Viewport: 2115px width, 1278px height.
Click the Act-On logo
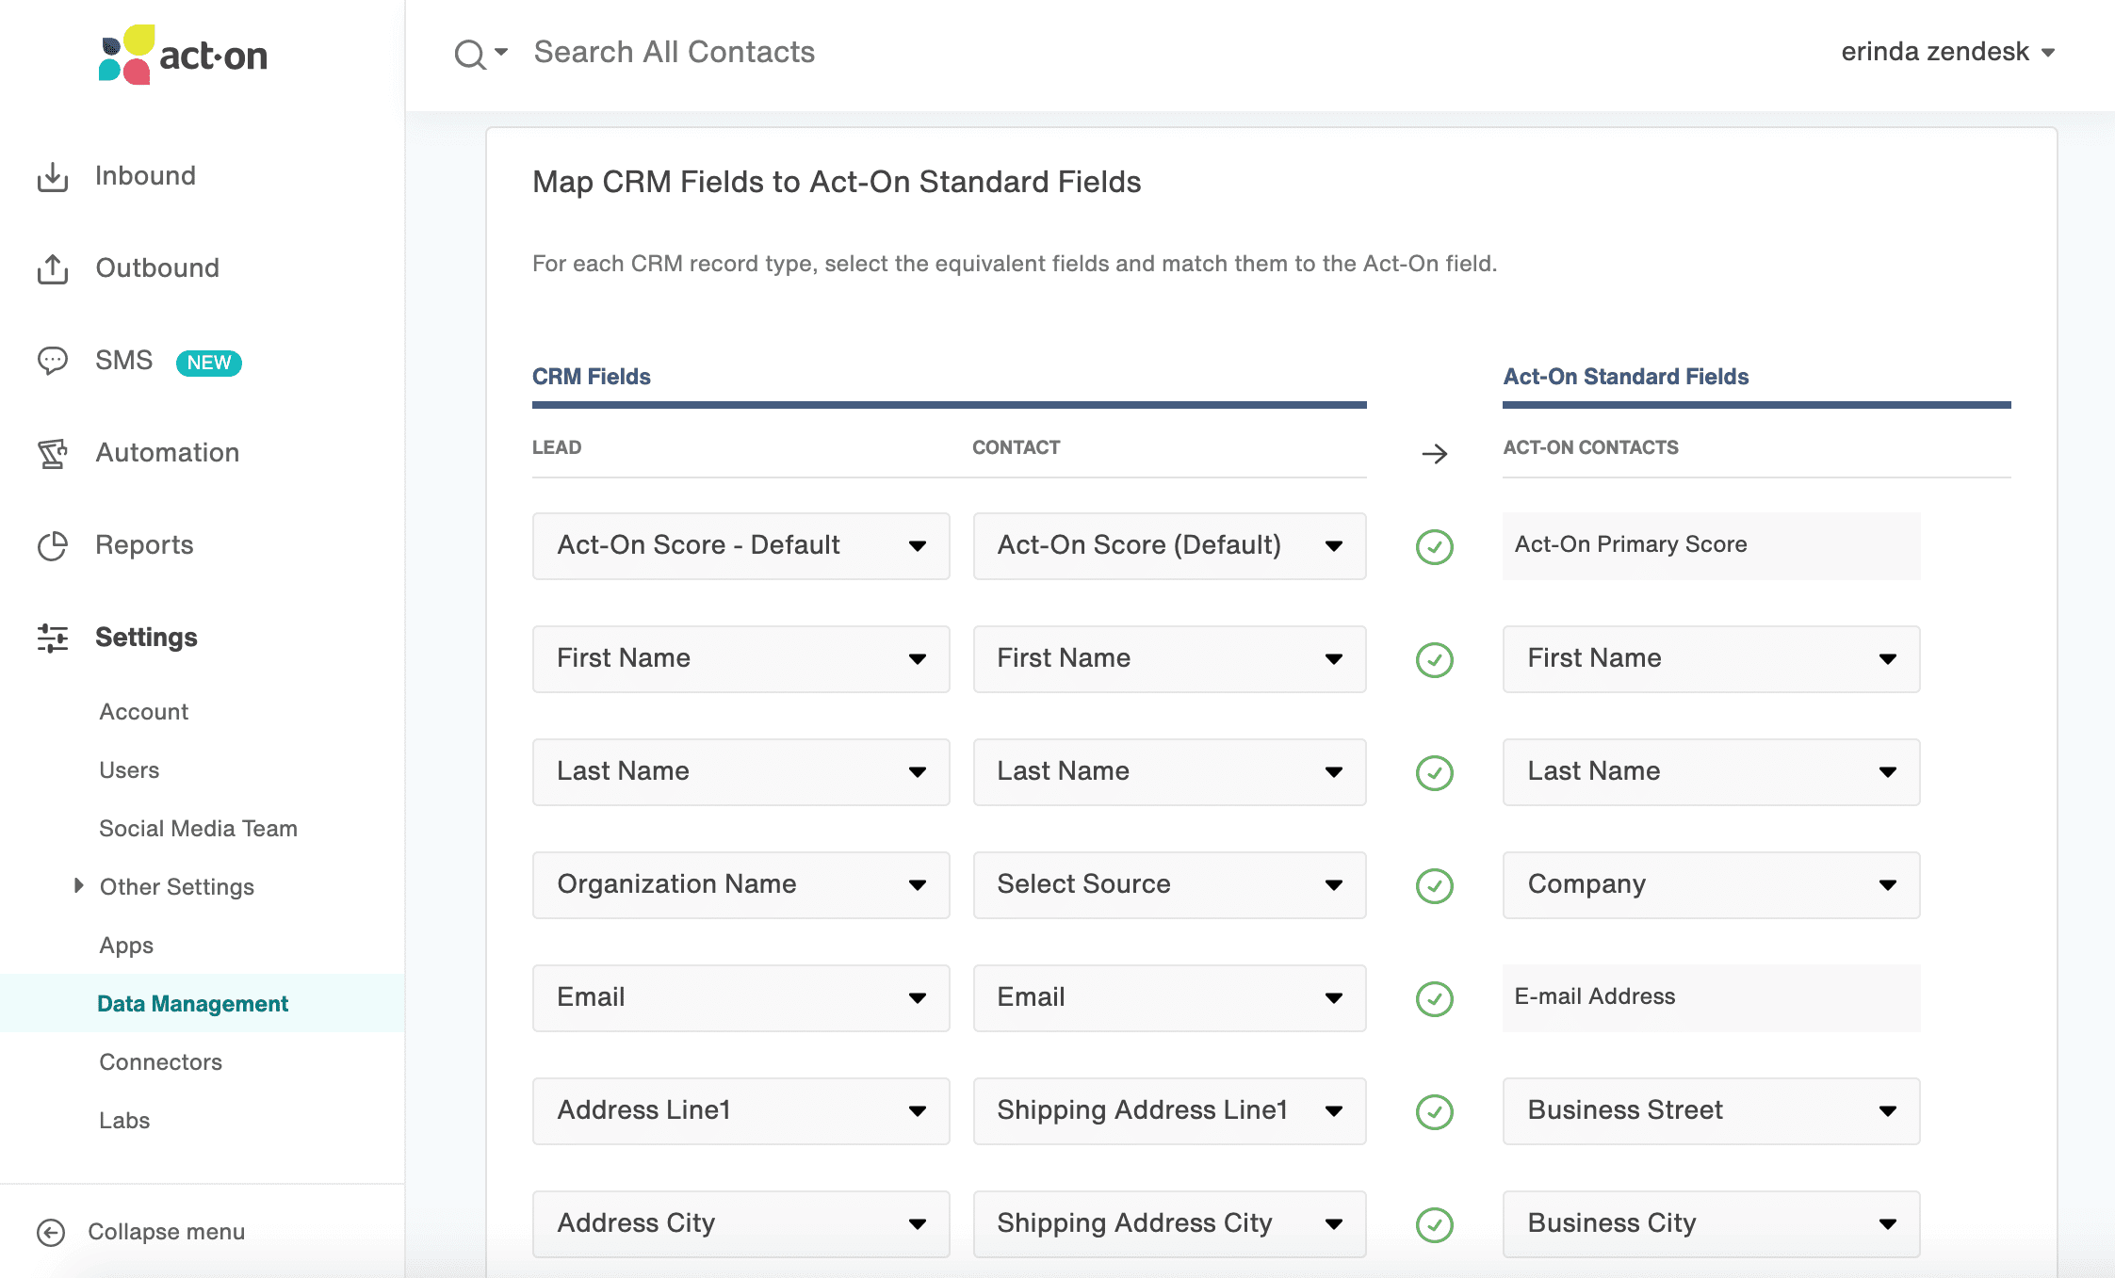pos(184,55)
